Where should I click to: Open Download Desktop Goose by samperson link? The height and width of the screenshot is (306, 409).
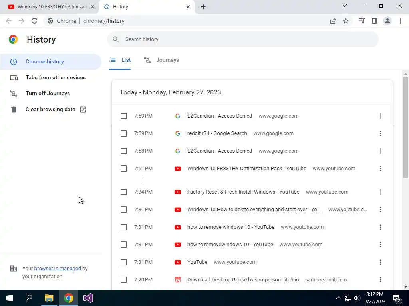click(x=243, y=280)
